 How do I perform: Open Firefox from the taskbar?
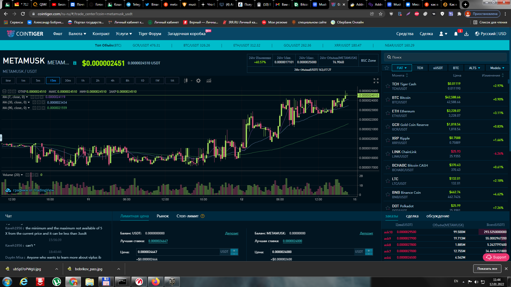[156, 281]
